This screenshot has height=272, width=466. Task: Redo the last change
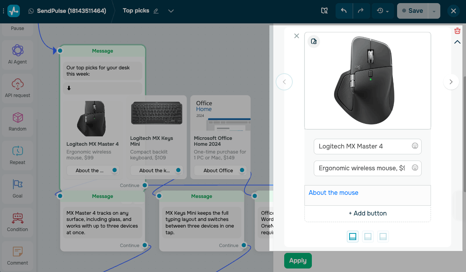click(x=361, y=11)
